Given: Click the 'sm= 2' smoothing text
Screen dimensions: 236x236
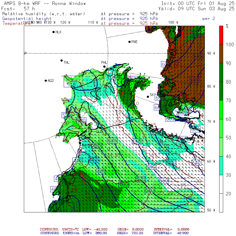Looking at the screenshot, I should click(208, 19).
